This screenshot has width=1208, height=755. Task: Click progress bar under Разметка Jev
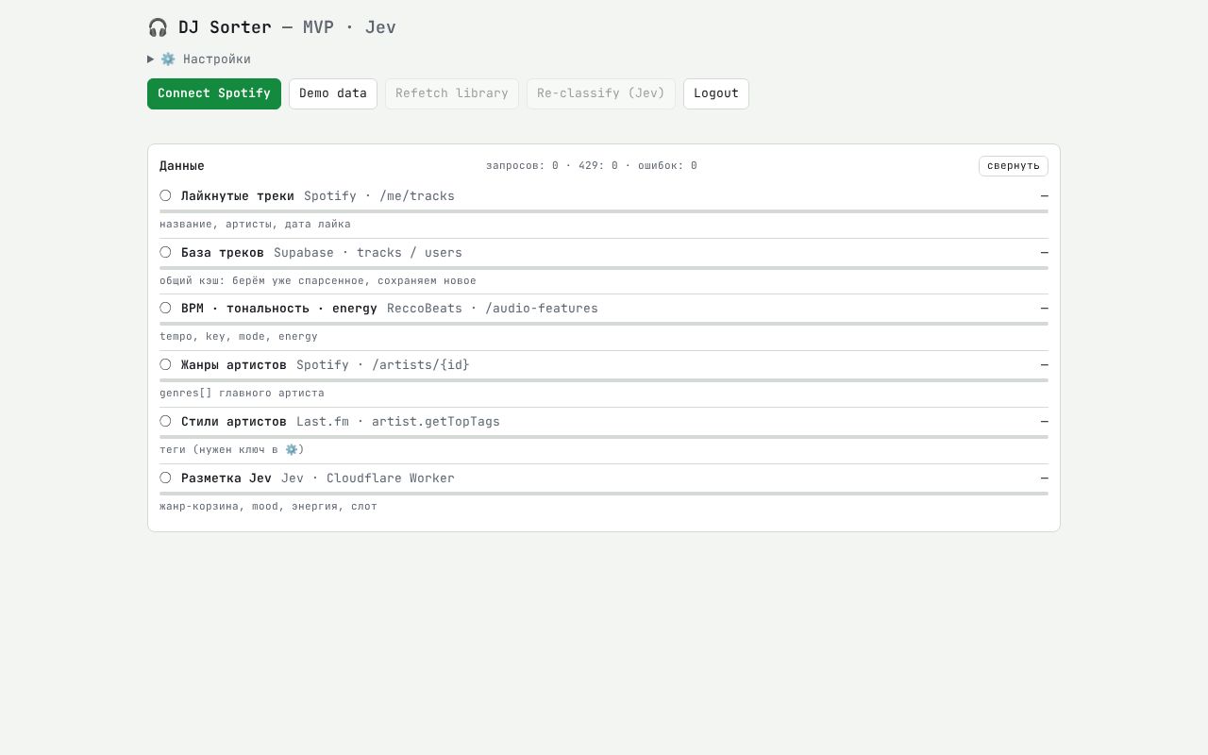[604, 494]
